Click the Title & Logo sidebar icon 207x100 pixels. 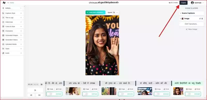[x=3, y=18]
